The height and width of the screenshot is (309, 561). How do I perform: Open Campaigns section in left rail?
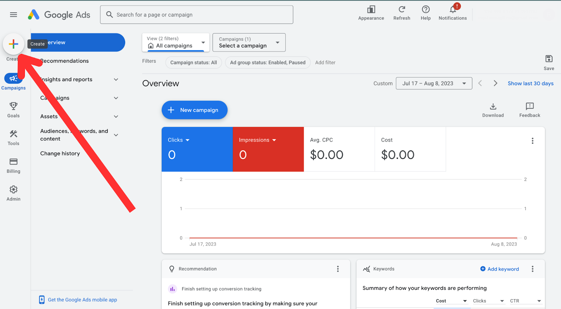[x=13, y=82]
